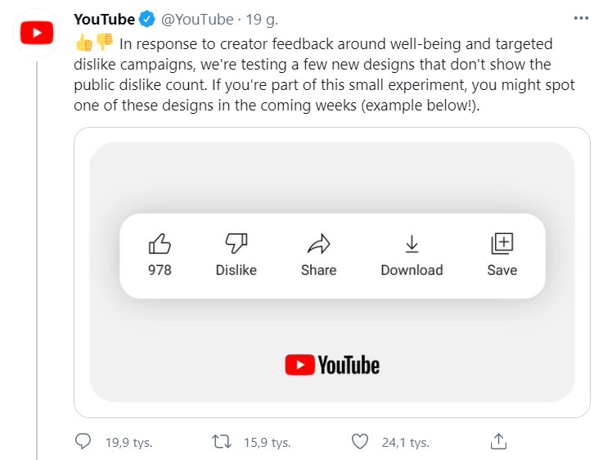
Task: Click the Download arrow icon in image
Action: 412,244
